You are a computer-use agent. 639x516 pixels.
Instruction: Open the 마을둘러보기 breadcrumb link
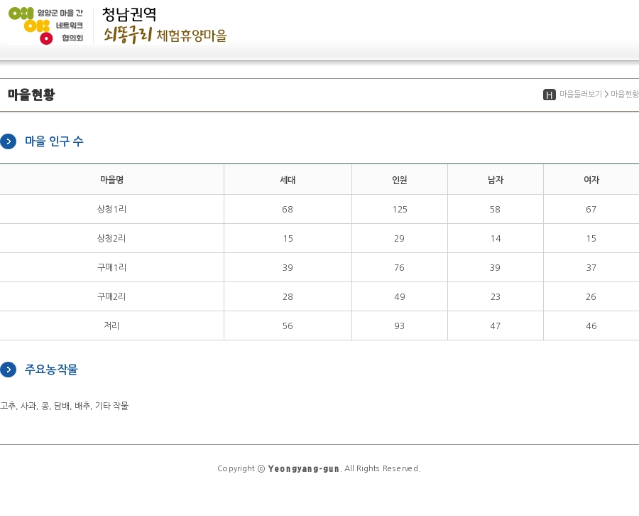click(x=580, y=95)
